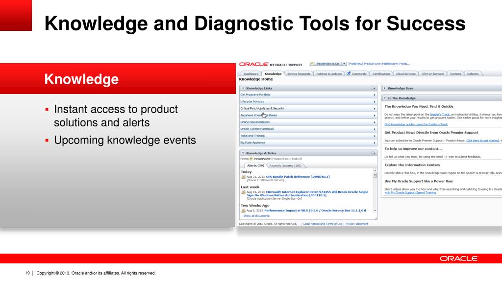Expand the Critical Patch Updates & Security arrow
The image size is (502, 282).
(374, 108)
